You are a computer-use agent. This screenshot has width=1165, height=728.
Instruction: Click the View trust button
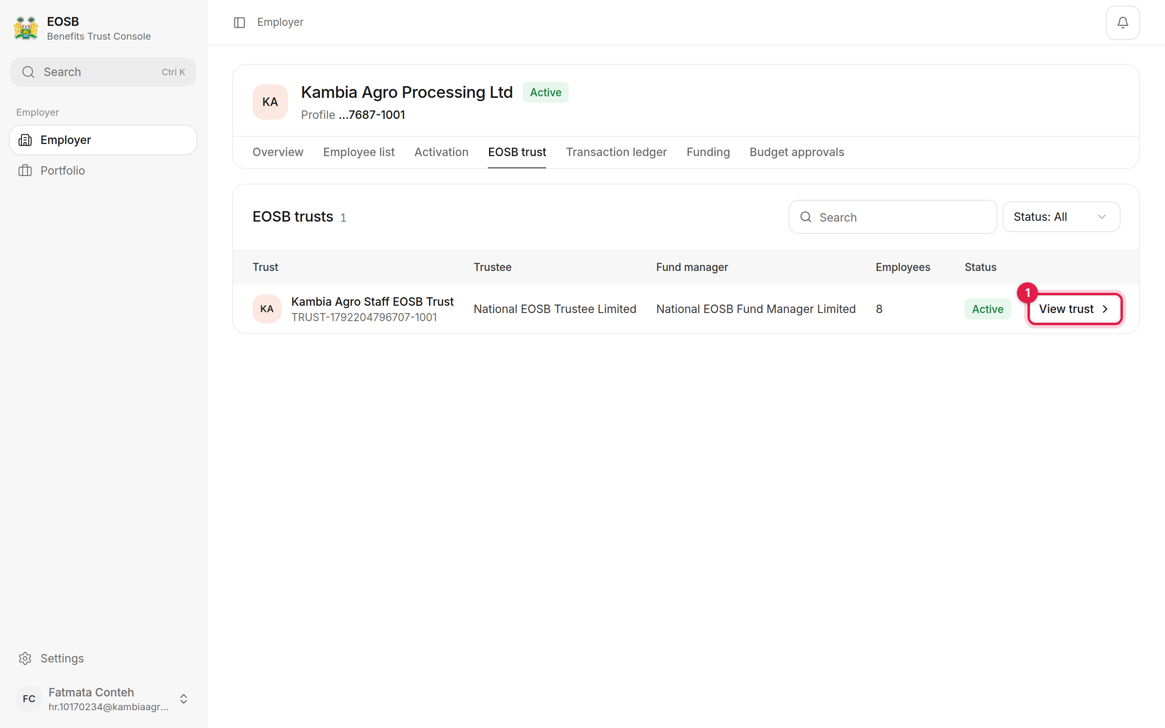(1074, 309)
